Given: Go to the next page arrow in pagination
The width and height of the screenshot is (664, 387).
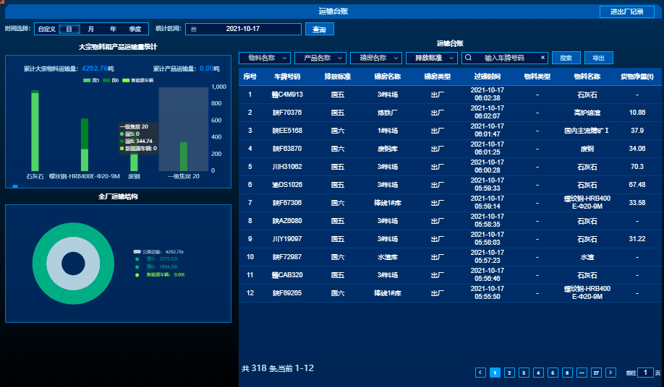Looking at the screenshot, I should tap(611, 373).
